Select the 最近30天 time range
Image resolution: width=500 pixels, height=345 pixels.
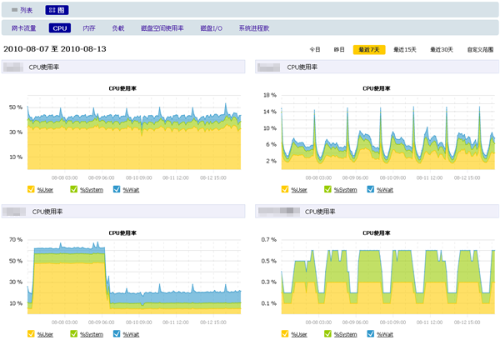coord(442,49)
